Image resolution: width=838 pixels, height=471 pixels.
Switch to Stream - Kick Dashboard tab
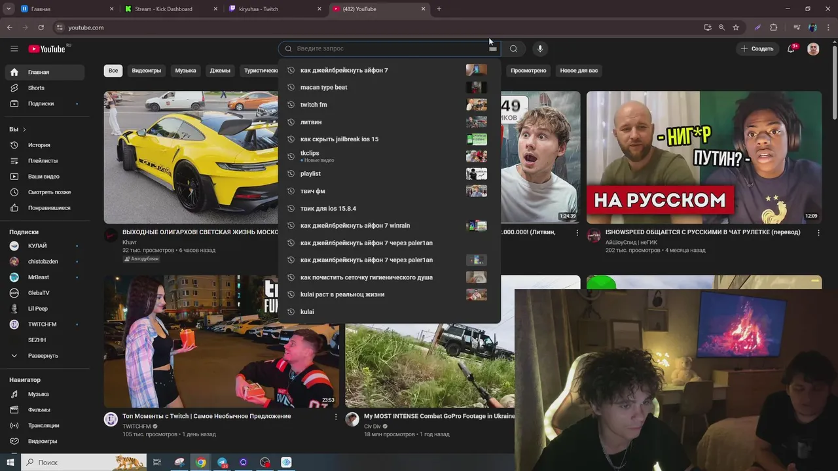tap(170, 9)
